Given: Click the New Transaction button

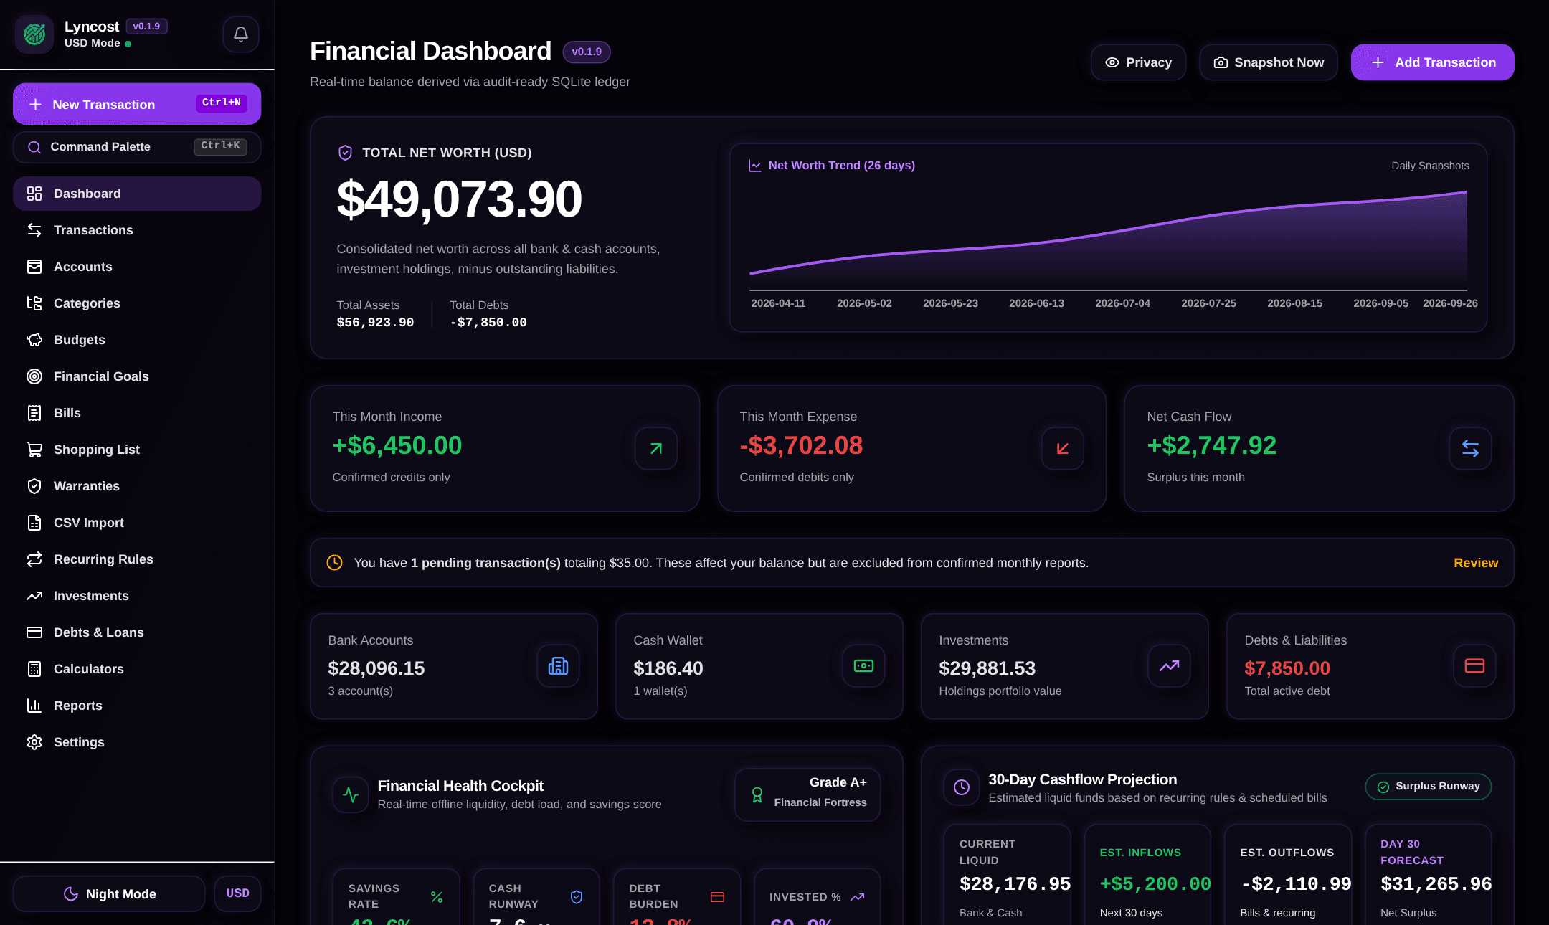Looking at the screenshot, I should (137, 104).
